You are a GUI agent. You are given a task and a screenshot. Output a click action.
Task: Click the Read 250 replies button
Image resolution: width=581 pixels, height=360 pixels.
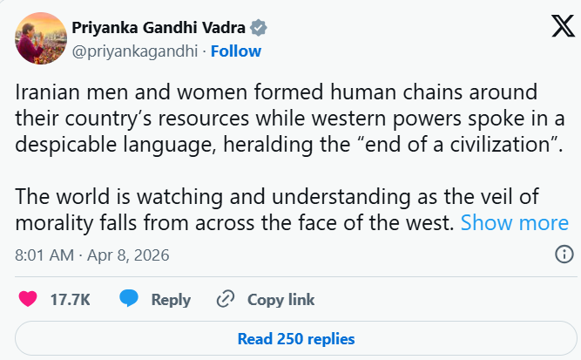[296, 338]
